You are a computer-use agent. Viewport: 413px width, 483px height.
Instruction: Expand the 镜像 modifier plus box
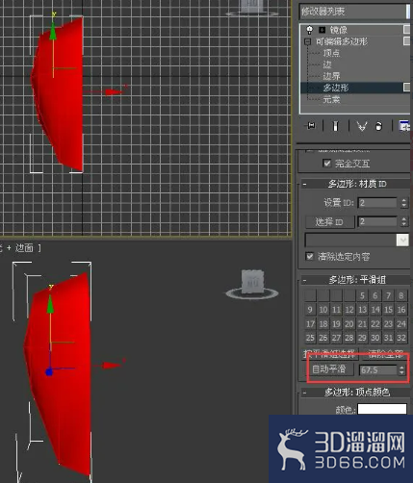[323, 30]
